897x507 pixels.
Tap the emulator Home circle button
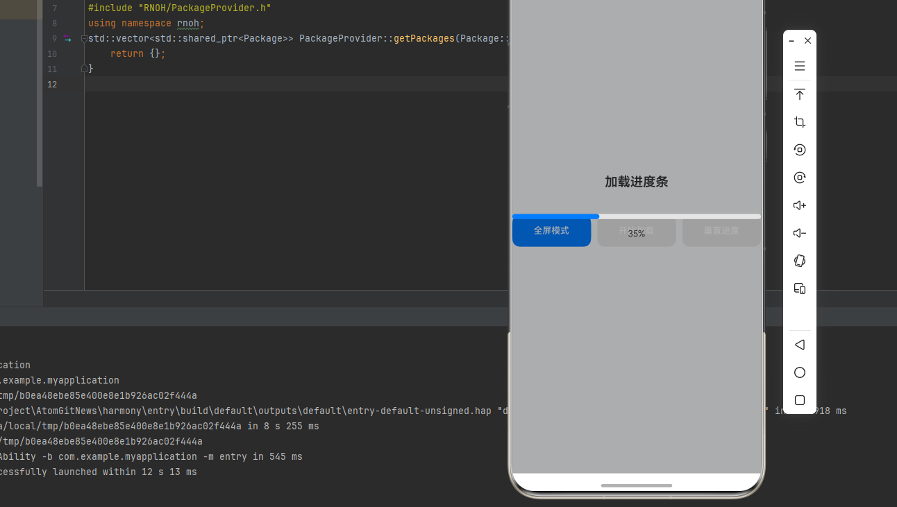[x=800, y=372]
